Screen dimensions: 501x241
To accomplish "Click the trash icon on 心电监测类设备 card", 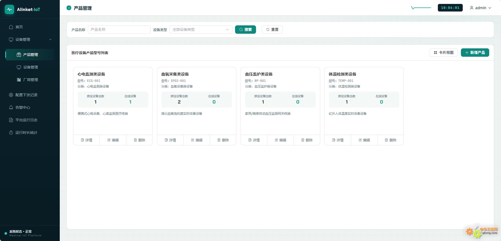I will pyautogui.click(x=135, y=140).
